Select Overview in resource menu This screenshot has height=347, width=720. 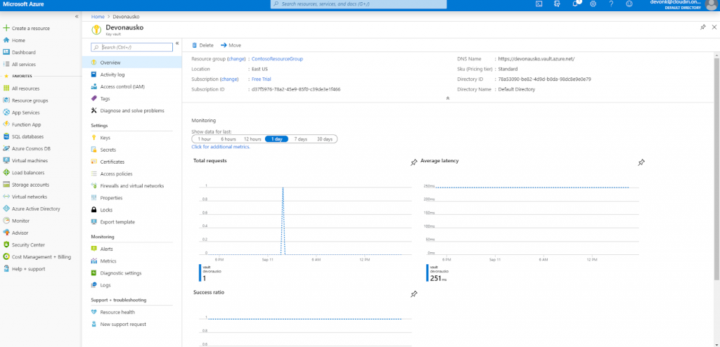point(131,63)
